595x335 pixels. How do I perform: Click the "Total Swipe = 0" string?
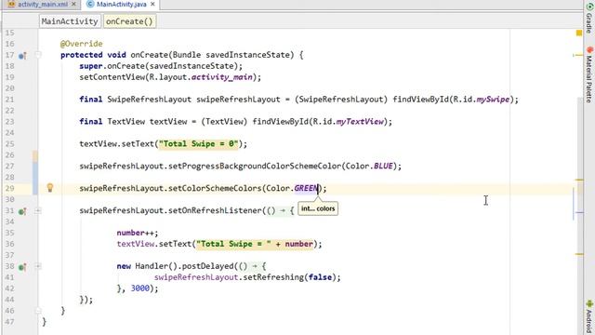click(x=198, y=144)
